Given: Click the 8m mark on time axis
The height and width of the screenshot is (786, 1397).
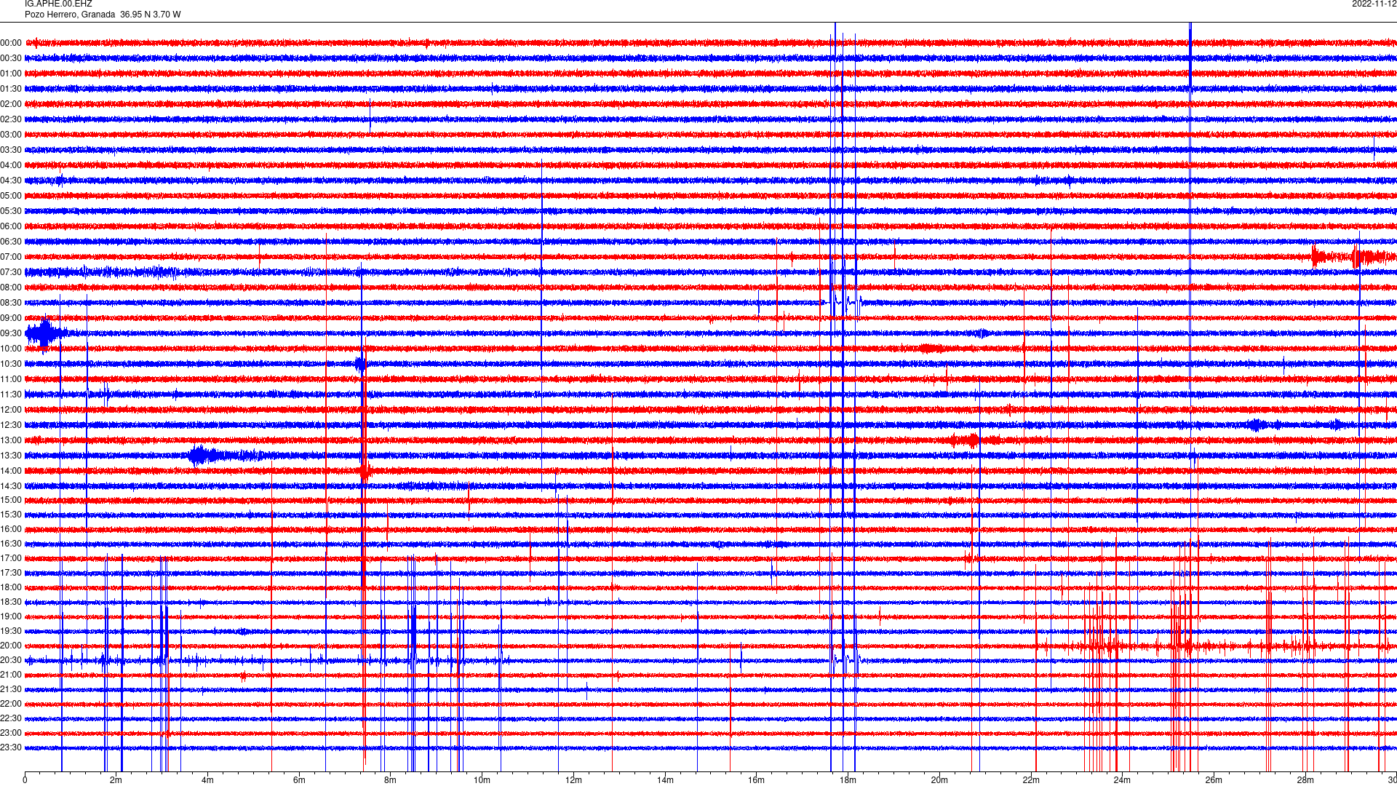Looking at the screenshot, I should point(390,780).
